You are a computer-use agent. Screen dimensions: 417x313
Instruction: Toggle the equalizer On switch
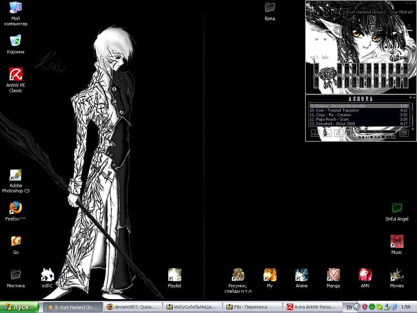316,57
